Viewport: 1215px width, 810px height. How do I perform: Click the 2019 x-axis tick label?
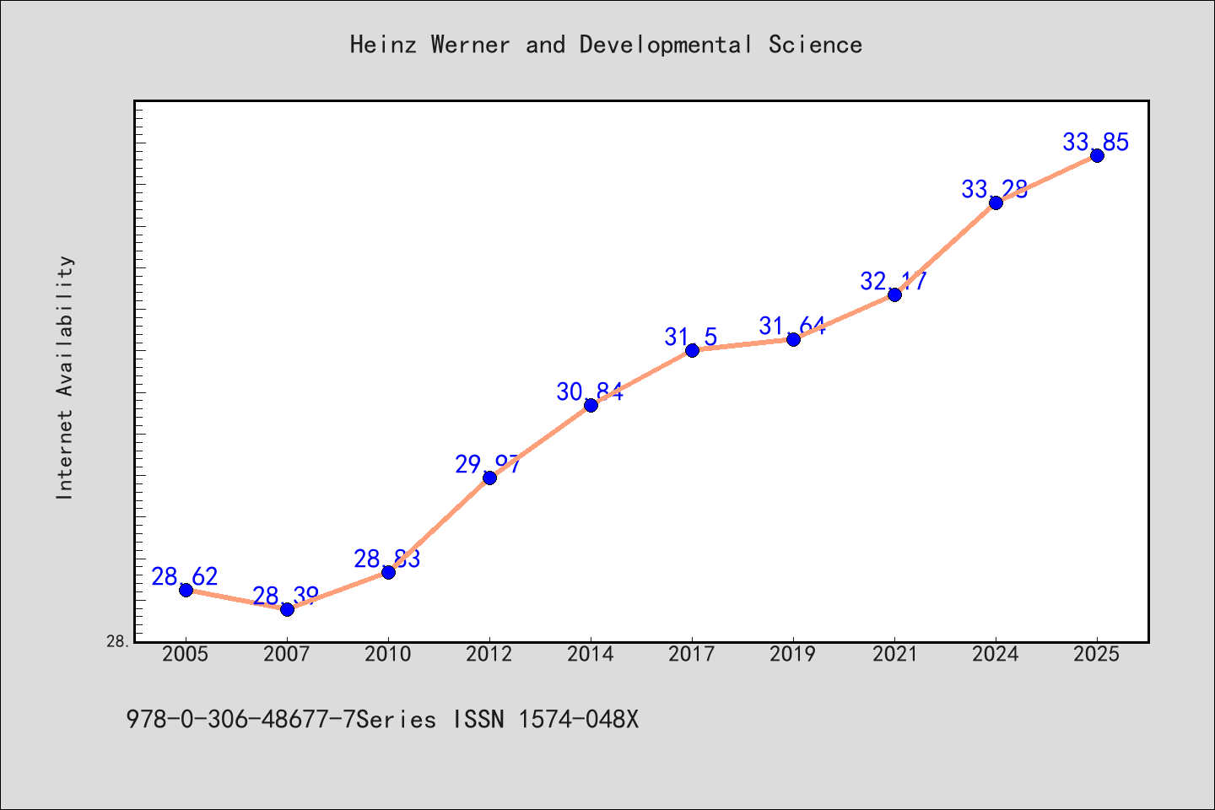tap(793, 654)
